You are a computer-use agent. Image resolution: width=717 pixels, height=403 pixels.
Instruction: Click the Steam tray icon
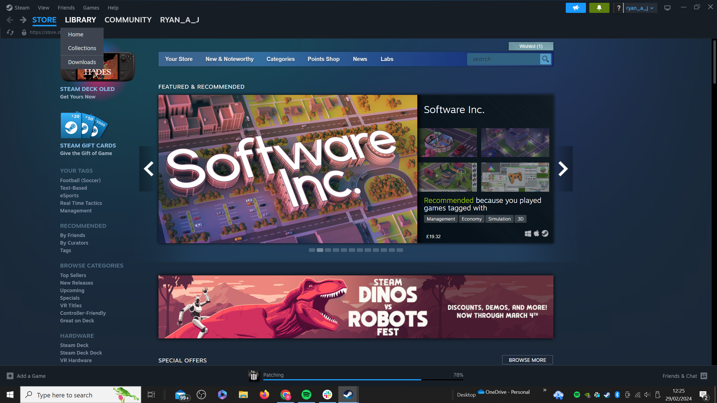click(x=607, y=395)
